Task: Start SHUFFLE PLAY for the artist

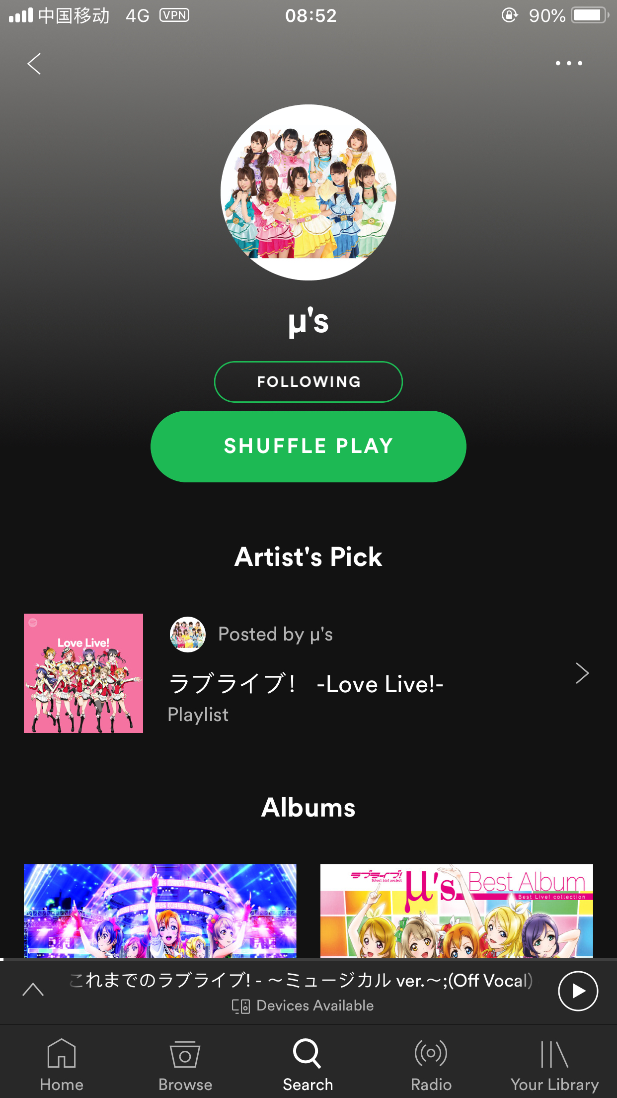Action: [308, 446]
